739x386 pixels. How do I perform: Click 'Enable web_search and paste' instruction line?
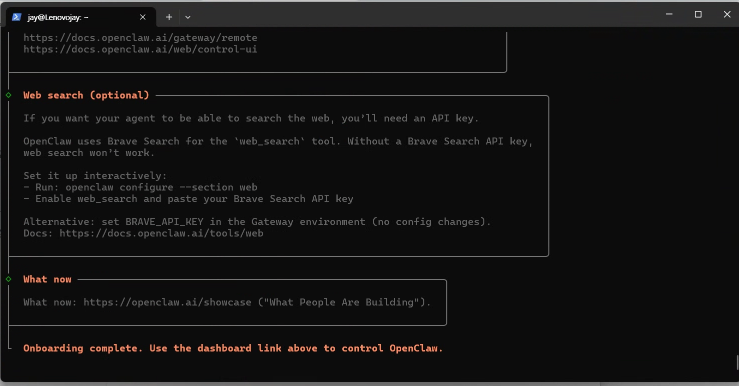[x=188, y=198]
